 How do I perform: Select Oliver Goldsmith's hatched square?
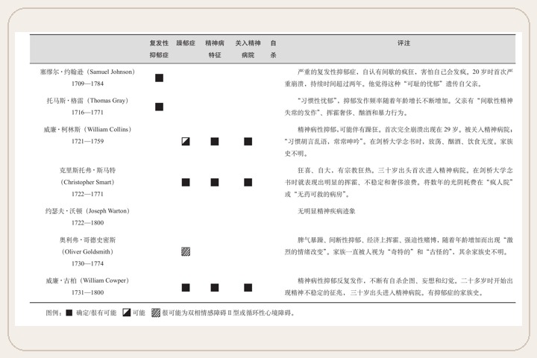[186, 252]
